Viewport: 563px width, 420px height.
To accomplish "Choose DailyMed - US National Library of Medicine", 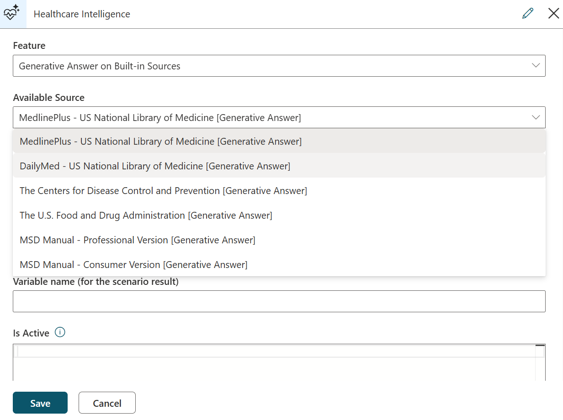I will coord(154,166).
